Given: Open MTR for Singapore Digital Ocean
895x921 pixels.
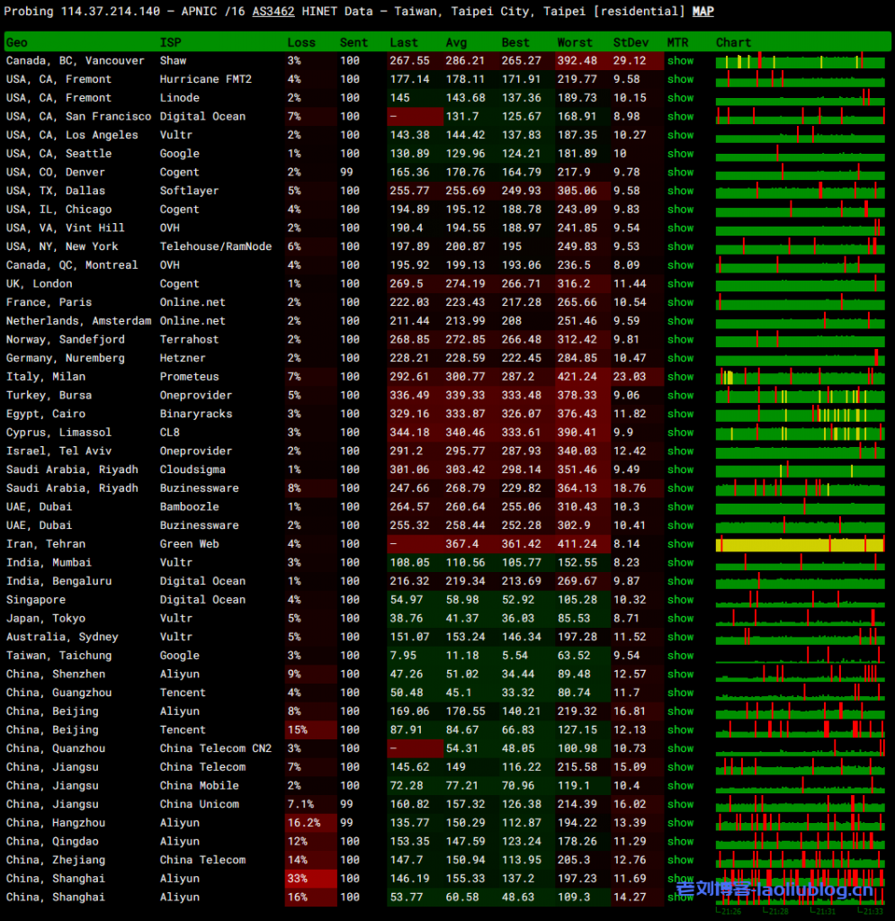Looking at the screenshot, I should point(680,600).
